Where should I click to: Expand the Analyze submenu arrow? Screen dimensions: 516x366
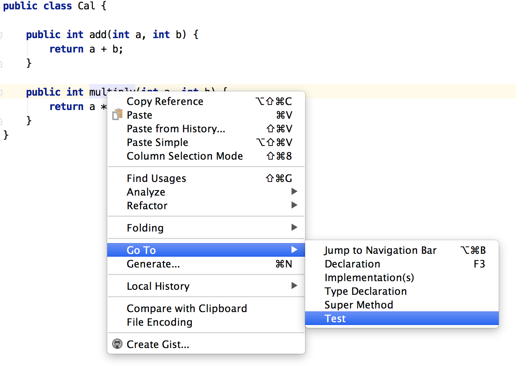(x=294, y=192)
